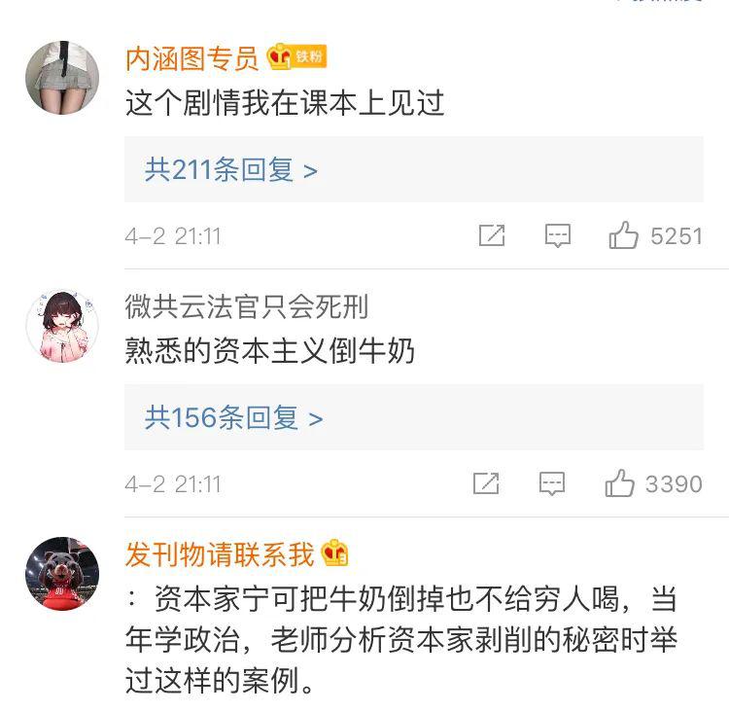Tap the avatar of 内涵图专员
Screen dimensions: 729x712
(x=62, y=78)
